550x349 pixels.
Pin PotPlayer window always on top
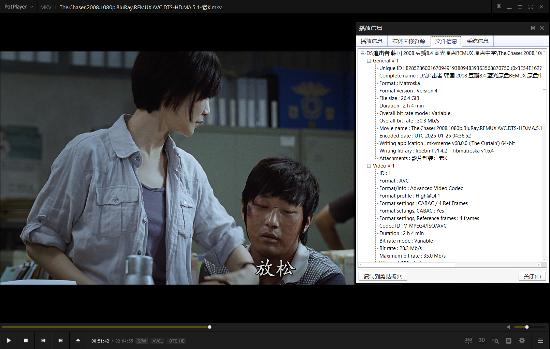click(x=499, y=7)
